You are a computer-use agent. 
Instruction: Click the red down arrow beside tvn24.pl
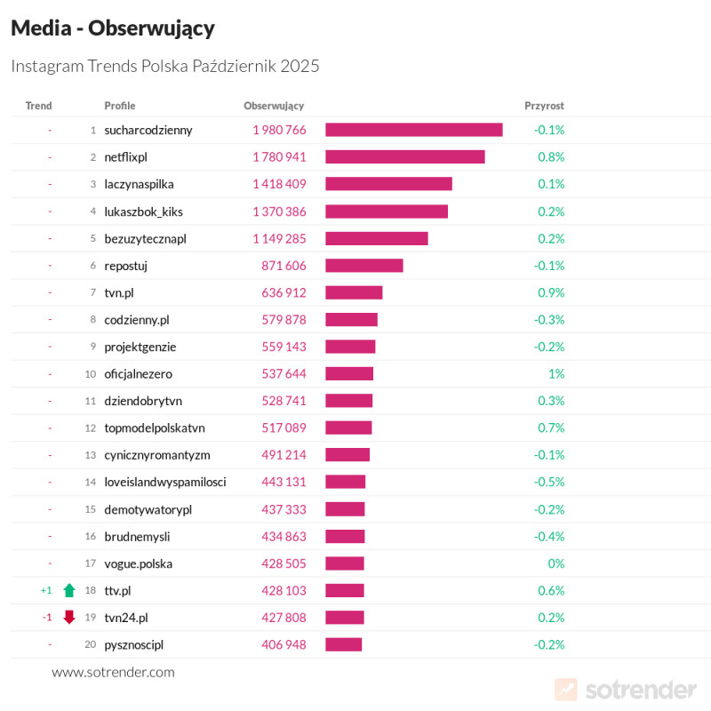click(x=69, y=617)
